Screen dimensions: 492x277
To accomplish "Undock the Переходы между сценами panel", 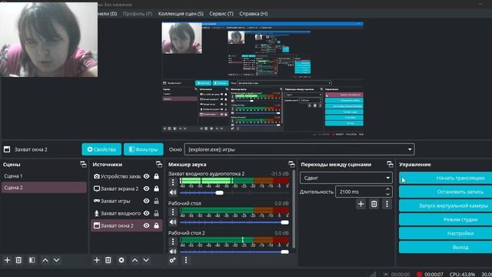I will 390,164.
